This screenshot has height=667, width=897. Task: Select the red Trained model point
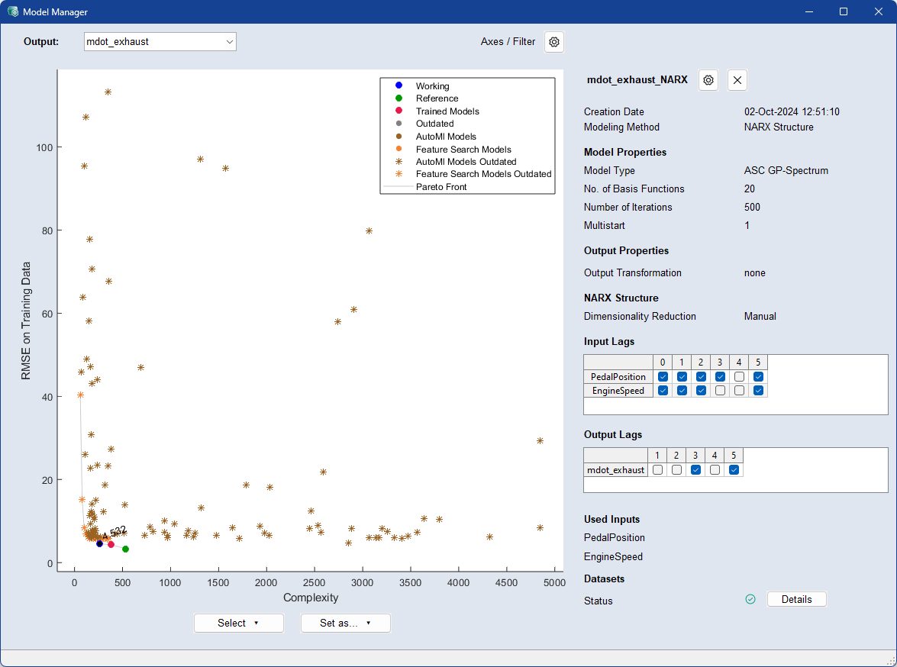tap(111, 544)
